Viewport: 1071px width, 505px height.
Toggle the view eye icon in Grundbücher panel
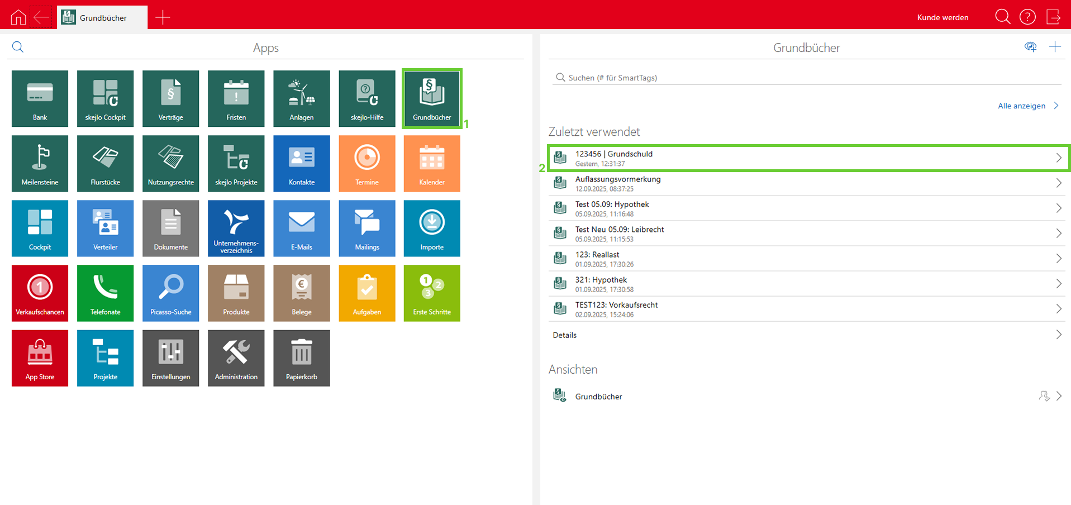(1030, 47)
